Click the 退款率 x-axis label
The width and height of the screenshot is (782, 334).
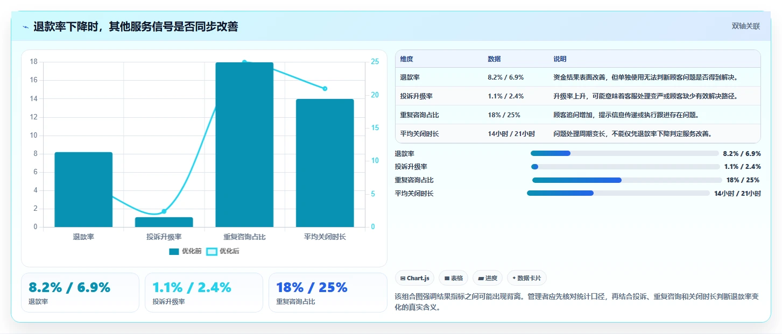(83, 237)
